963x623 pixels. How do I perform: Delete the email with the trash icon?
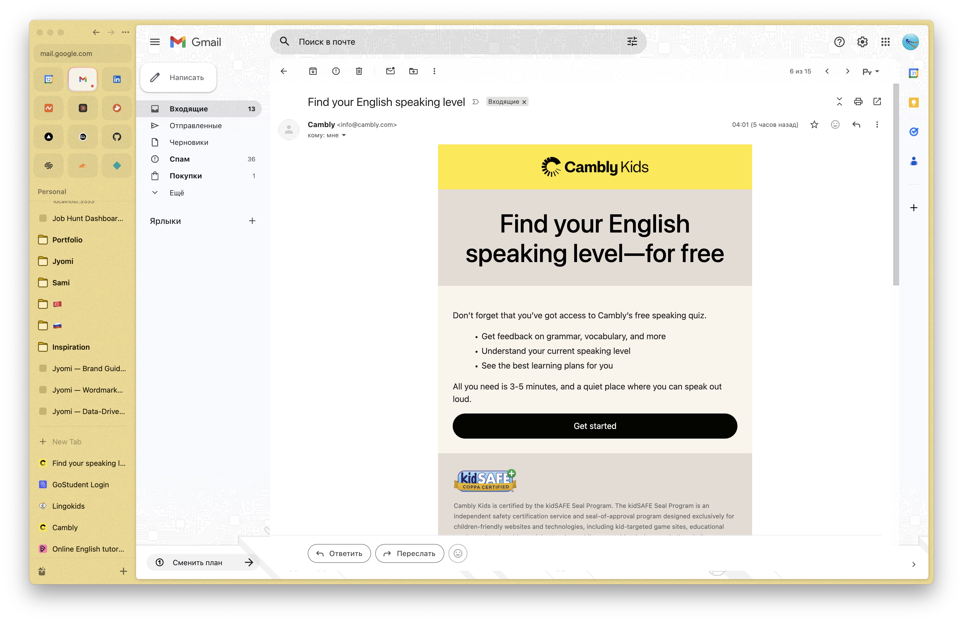click(x=359, y=71)
